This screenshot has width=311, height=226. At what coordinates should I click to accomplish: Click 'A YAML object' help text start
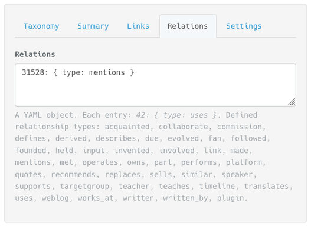[44, 115]
